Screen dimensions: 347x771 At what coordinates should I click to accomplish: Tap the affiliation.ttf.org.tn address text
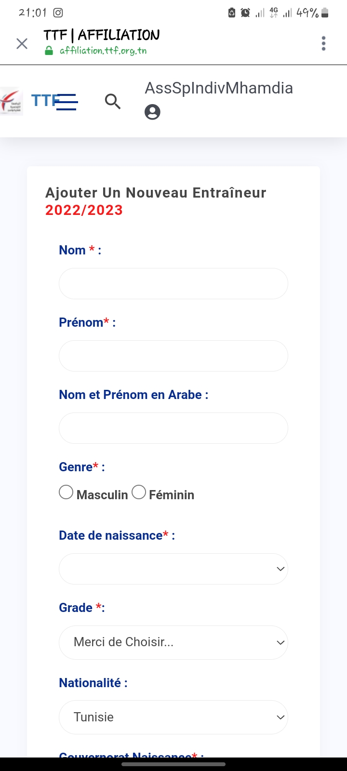coord(103,51)
